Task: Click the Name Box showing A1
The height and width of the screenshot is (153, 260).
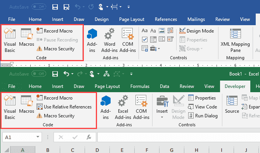Action: pos(22,137)
